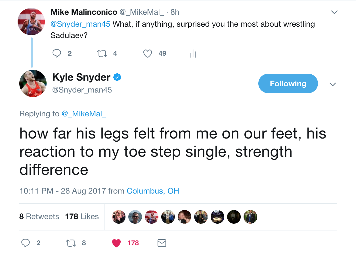This screenshot has width=356, height=260.
Task: Open the chevron menu on Mike's tweet
Action: point(334,12)
